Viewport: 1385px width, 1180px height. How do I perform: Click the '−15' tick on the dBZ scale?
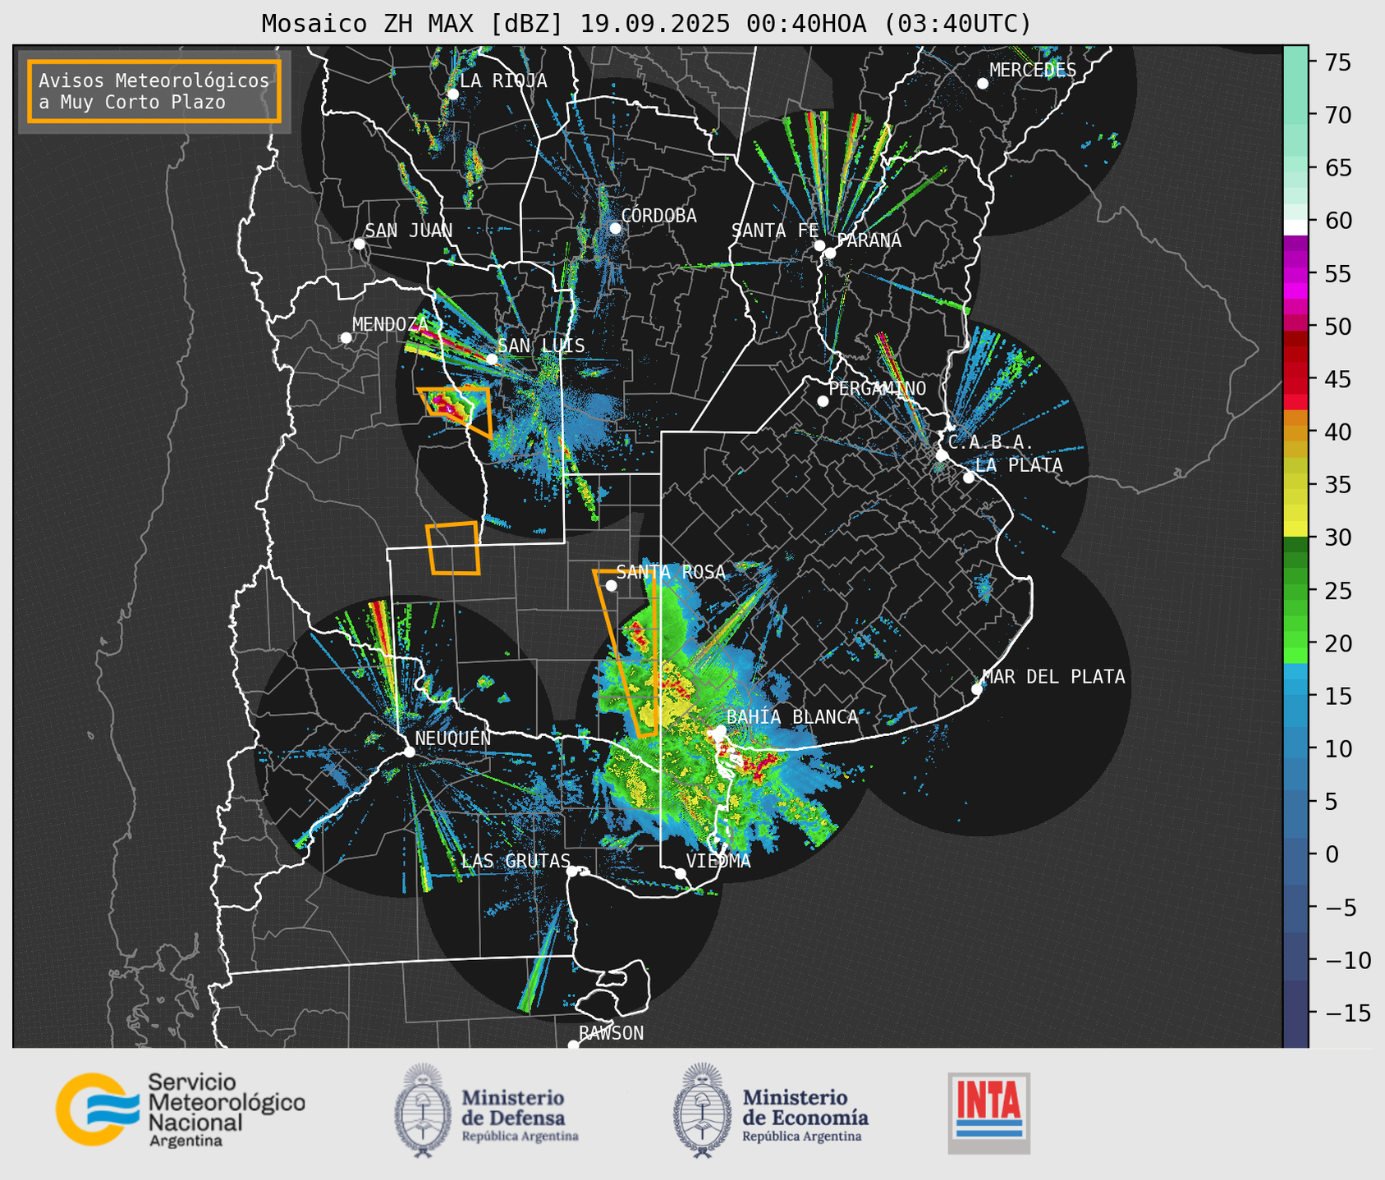[x=1348, y=1013]
